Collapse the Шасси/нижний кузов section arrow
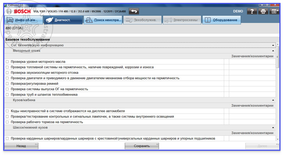The image size is (283, 155). tap(273, 128)
